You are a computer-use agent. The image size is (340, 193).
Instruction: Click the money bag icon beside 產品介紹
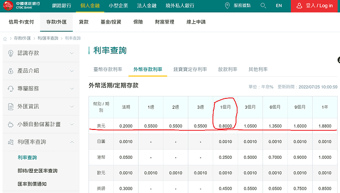10,71
